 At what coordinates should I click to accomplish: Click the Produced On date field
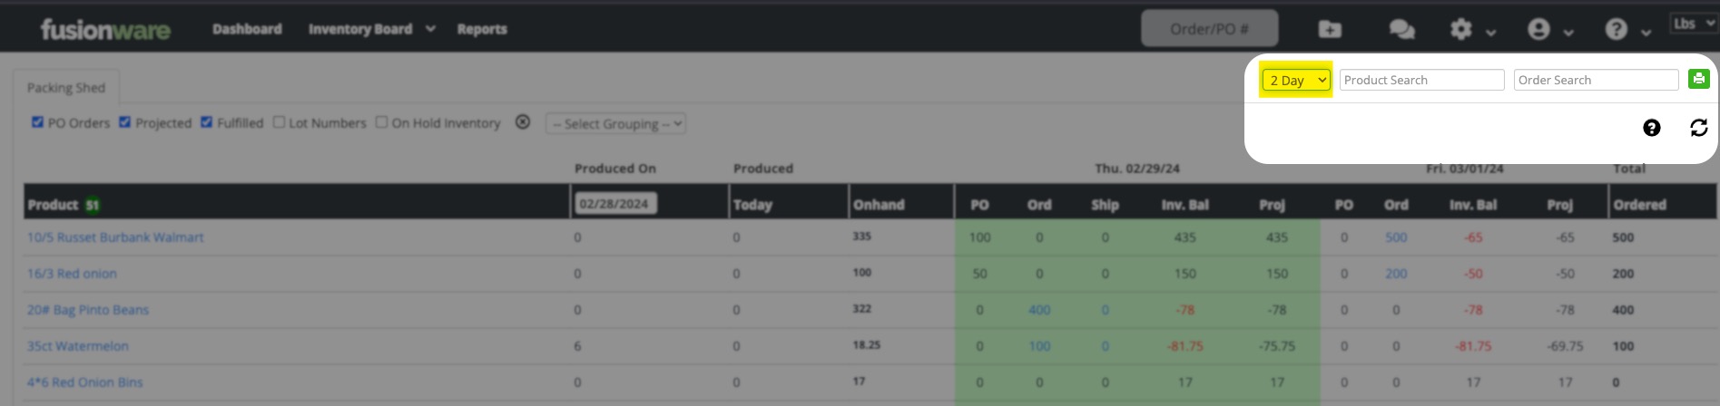[614, 204]
